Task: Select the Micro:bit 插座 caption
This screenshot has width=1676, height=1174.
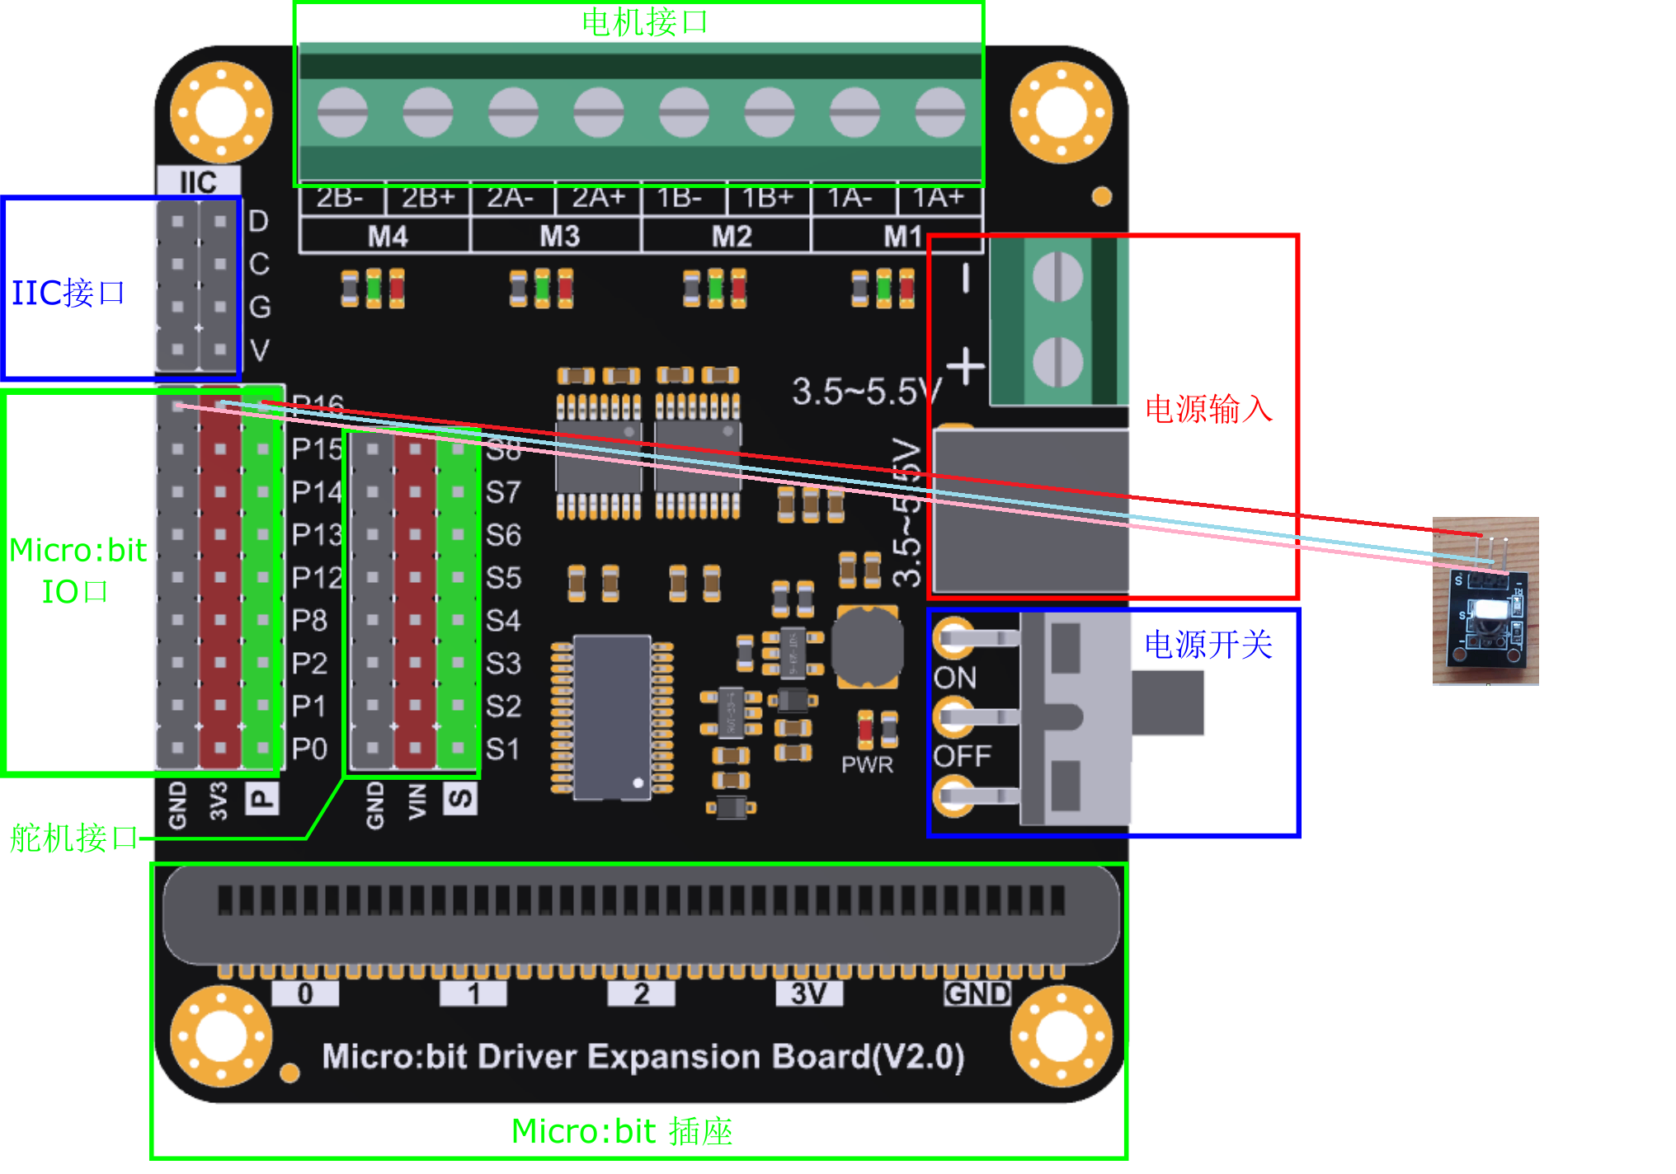Action: coord(622,1131)
